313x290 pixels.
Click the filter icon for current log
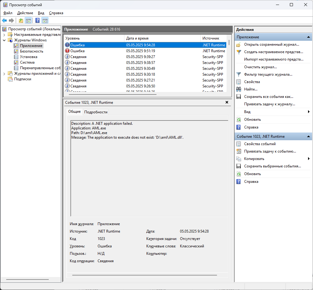coord(238,74)
